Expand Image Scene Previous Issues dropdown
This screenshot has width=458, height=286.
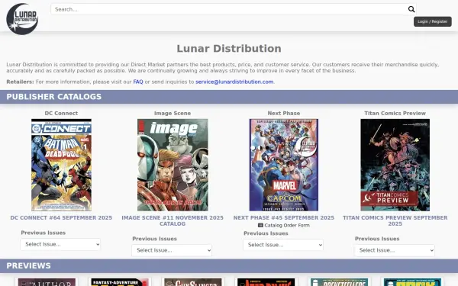[172, 250]
